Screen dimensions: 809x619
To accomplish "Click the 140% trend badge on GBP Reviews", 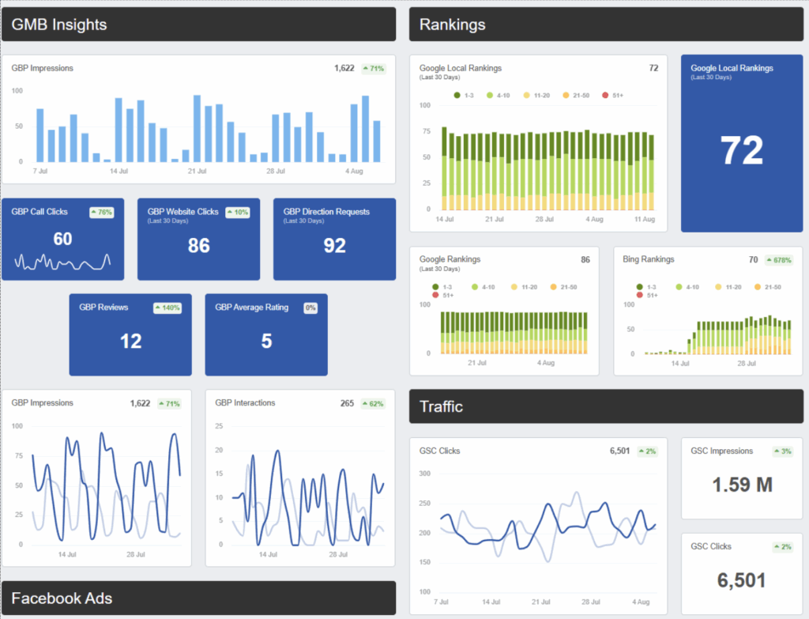I will point(167,308).
